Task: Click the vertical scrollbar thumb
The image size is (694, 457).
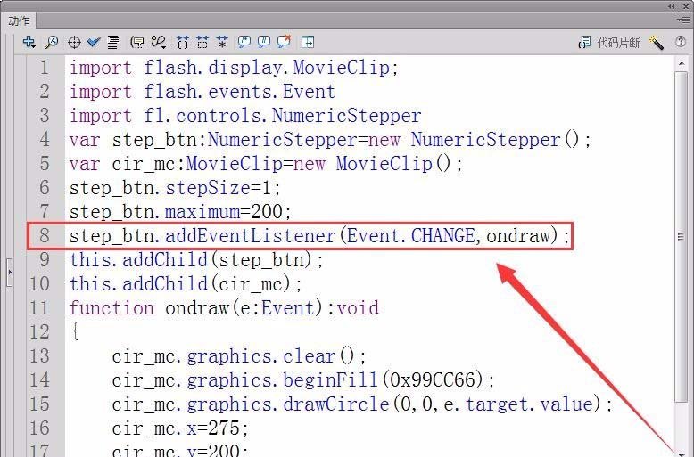Action: (x=682, y=236)
